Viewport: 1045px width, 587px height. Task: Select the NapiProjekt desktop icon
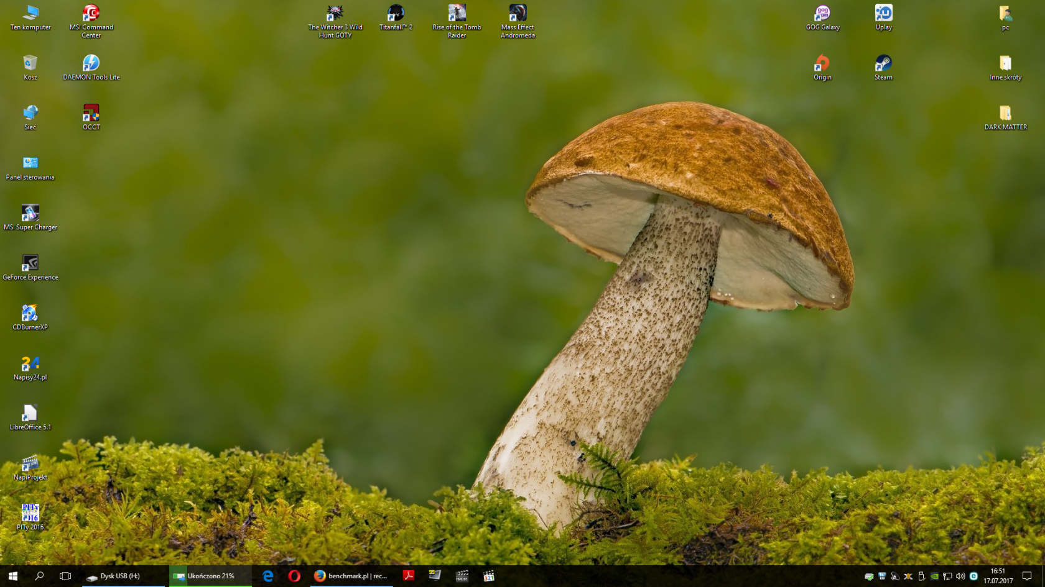(30, 468)
